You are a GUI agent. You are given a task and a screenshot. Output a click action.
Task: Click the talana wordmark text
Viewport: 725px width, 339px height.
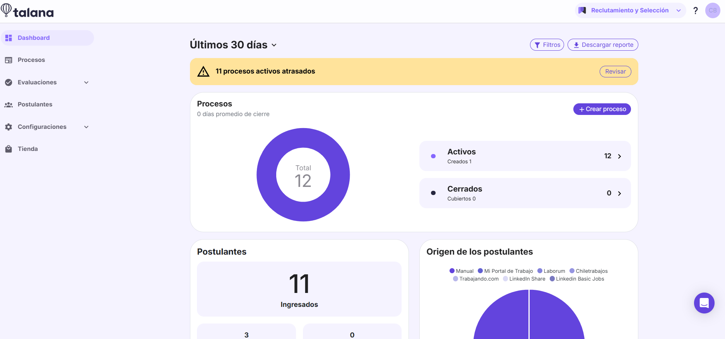33,12
